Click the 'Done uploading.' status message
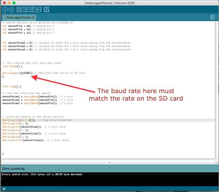 pos(14,169)
